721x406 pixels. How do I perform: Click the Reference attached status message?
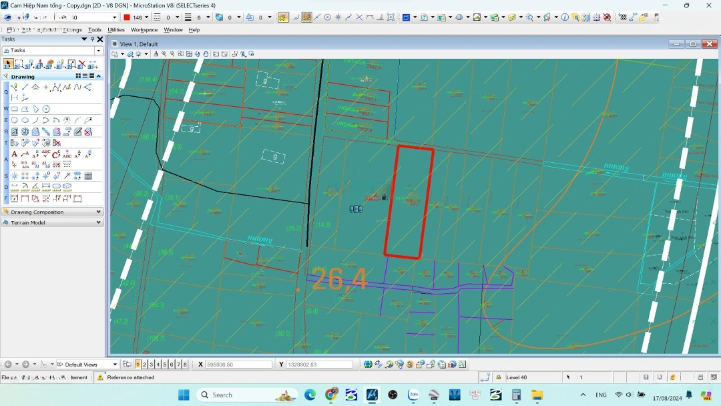tap(131, 377)
